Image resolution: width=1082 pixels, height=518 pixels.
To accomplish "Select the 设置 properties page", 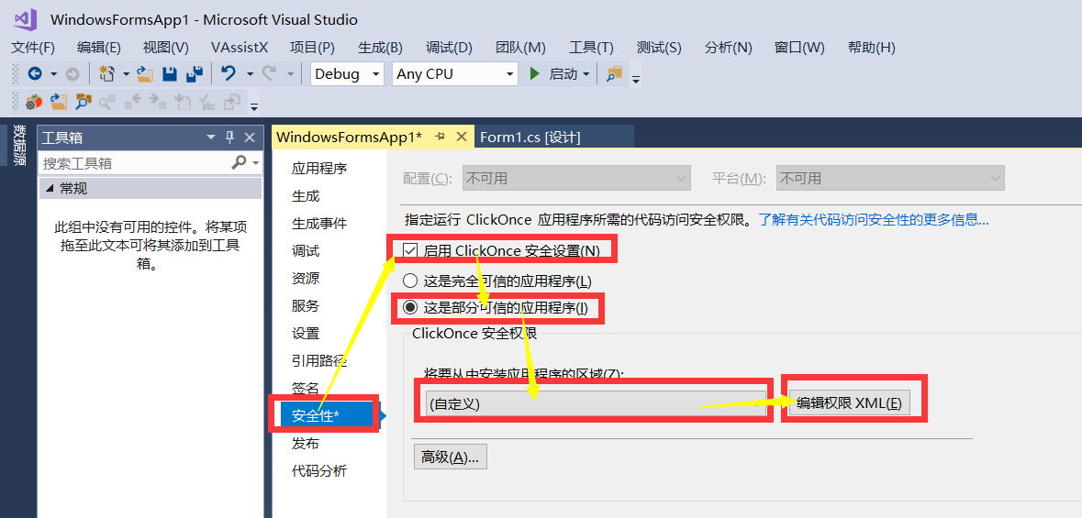I will click(306, 333).
